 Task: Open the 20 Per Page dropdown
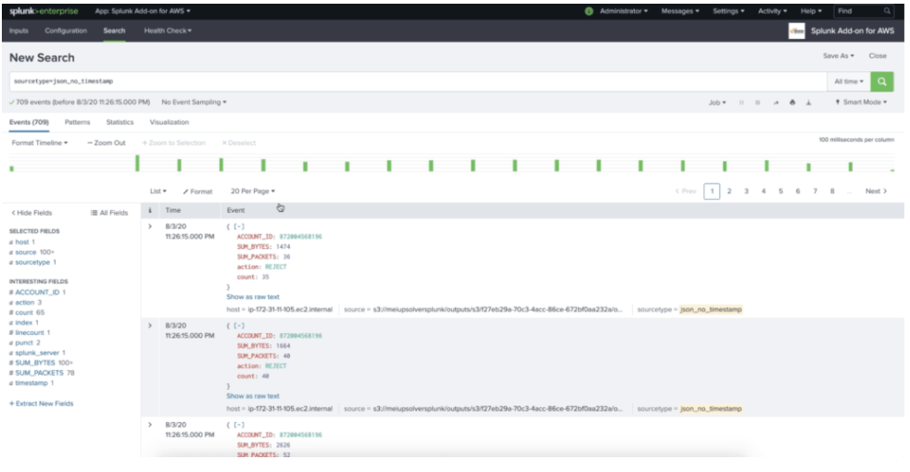point(252,192)
